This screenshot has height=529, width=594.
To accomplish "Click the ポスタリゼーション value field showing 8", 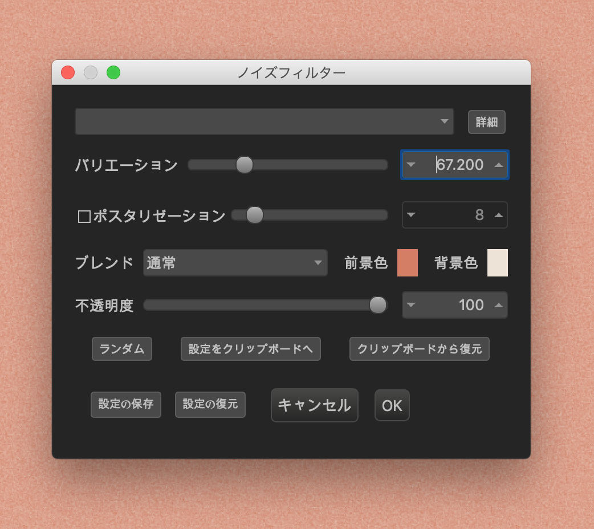I will tap(454, 215).
